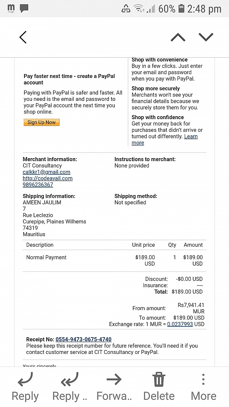Tap merchant email calkkr1@gmail.com
This screenshot has height=407, width=229.
(46, 172)
